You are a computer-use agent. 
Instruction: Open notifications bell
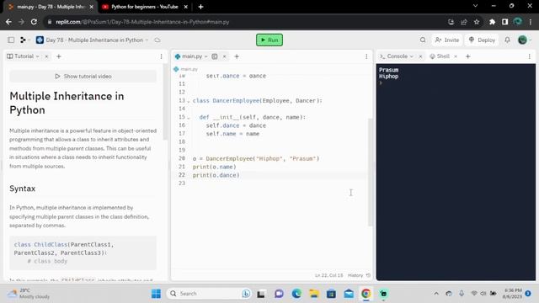(x=507, y=40)
